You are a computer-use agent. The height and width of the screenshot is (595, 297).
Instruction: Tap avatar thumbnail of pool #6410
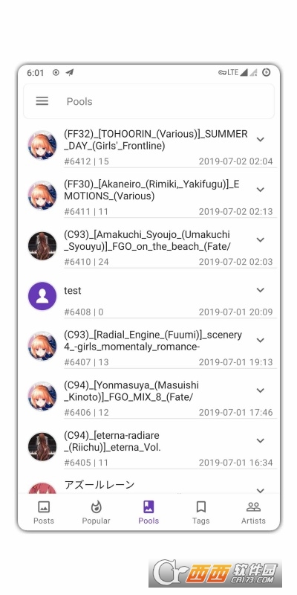(42, 246)
